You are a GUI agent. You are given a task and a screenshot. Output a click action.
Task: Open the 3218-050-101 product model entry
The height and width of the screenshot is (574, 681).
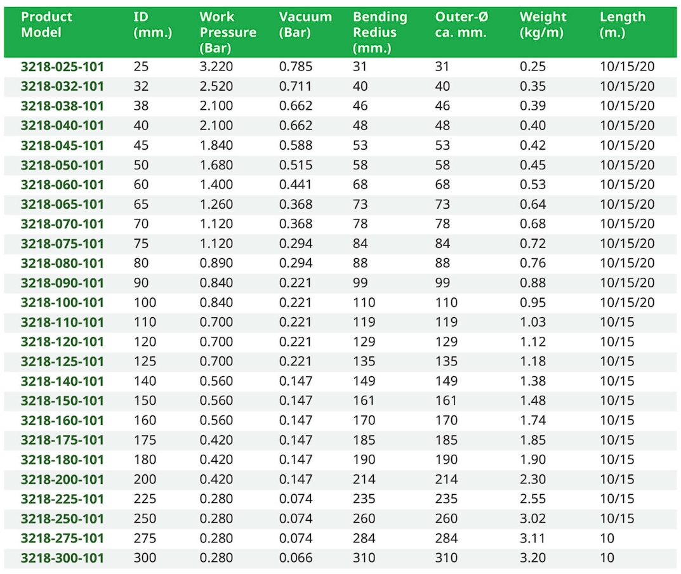coord(62,165)
